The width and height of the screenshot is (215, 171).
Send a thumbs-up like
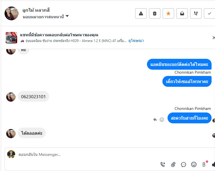[213, 164]
